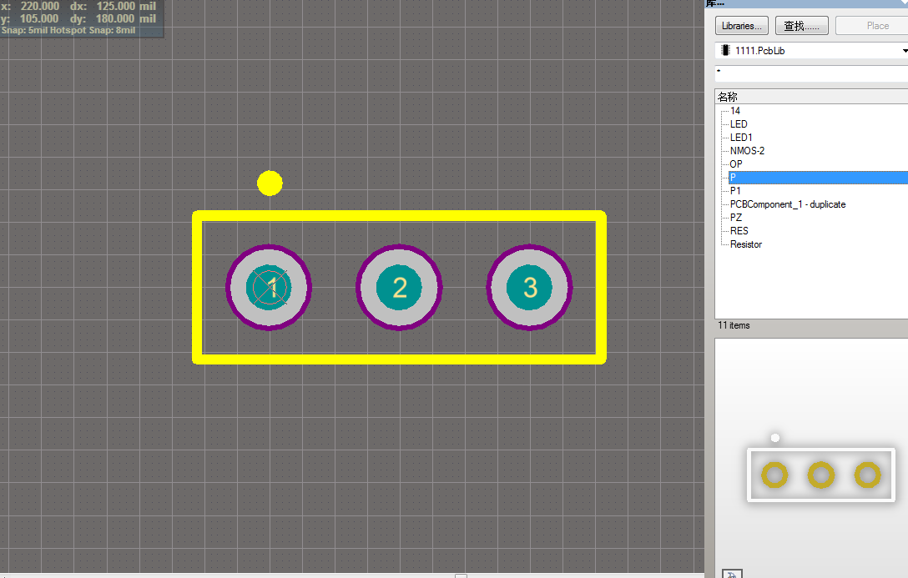Click the 查找 search button
Screen dimensions: 908x578
[801, 26]
